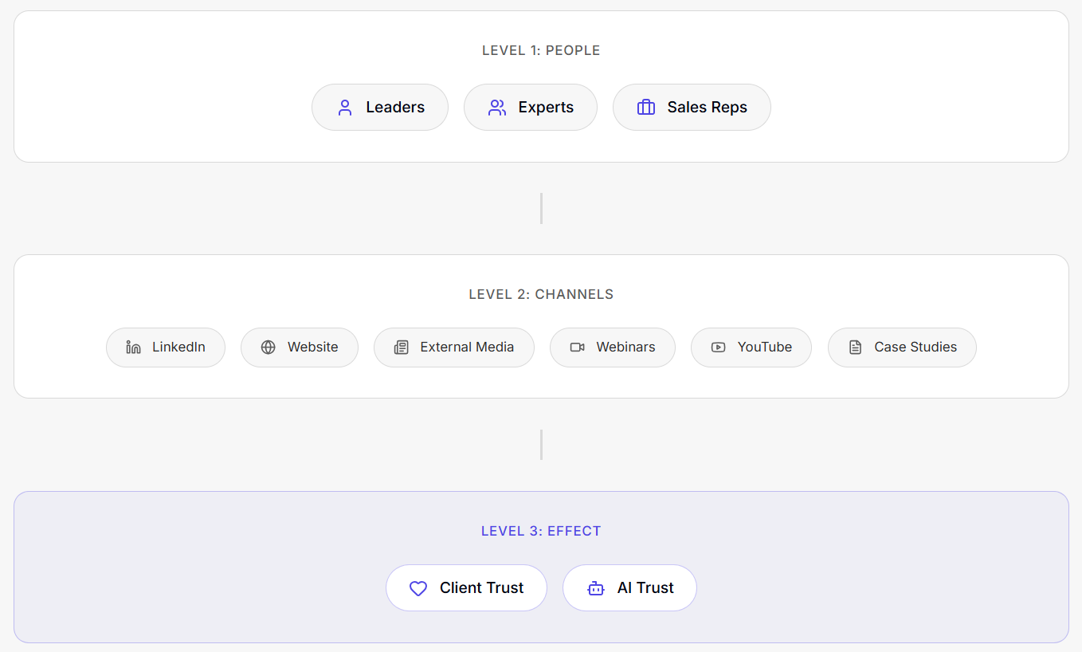Image resolution: width=1082 pixels, height=652 pixels.
Task: Select the Leaders text label
Action: pos(395,108)
